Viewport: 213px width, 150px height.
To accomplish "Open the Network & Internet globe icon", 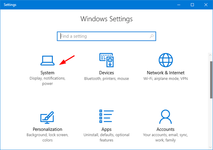I will coord(165,60).
